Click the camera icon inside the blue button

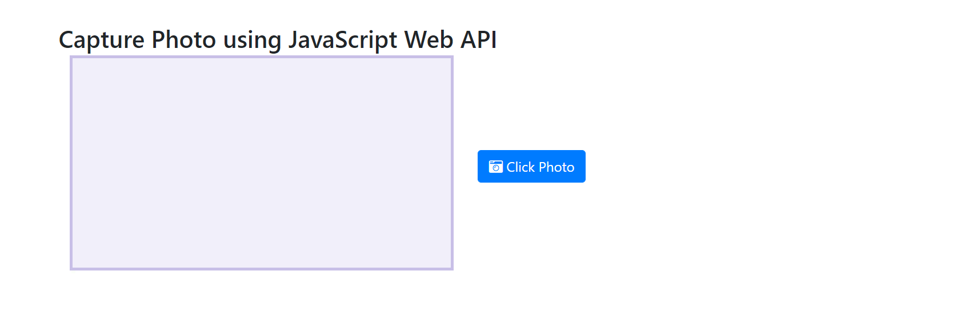click(x=495, y=167)
